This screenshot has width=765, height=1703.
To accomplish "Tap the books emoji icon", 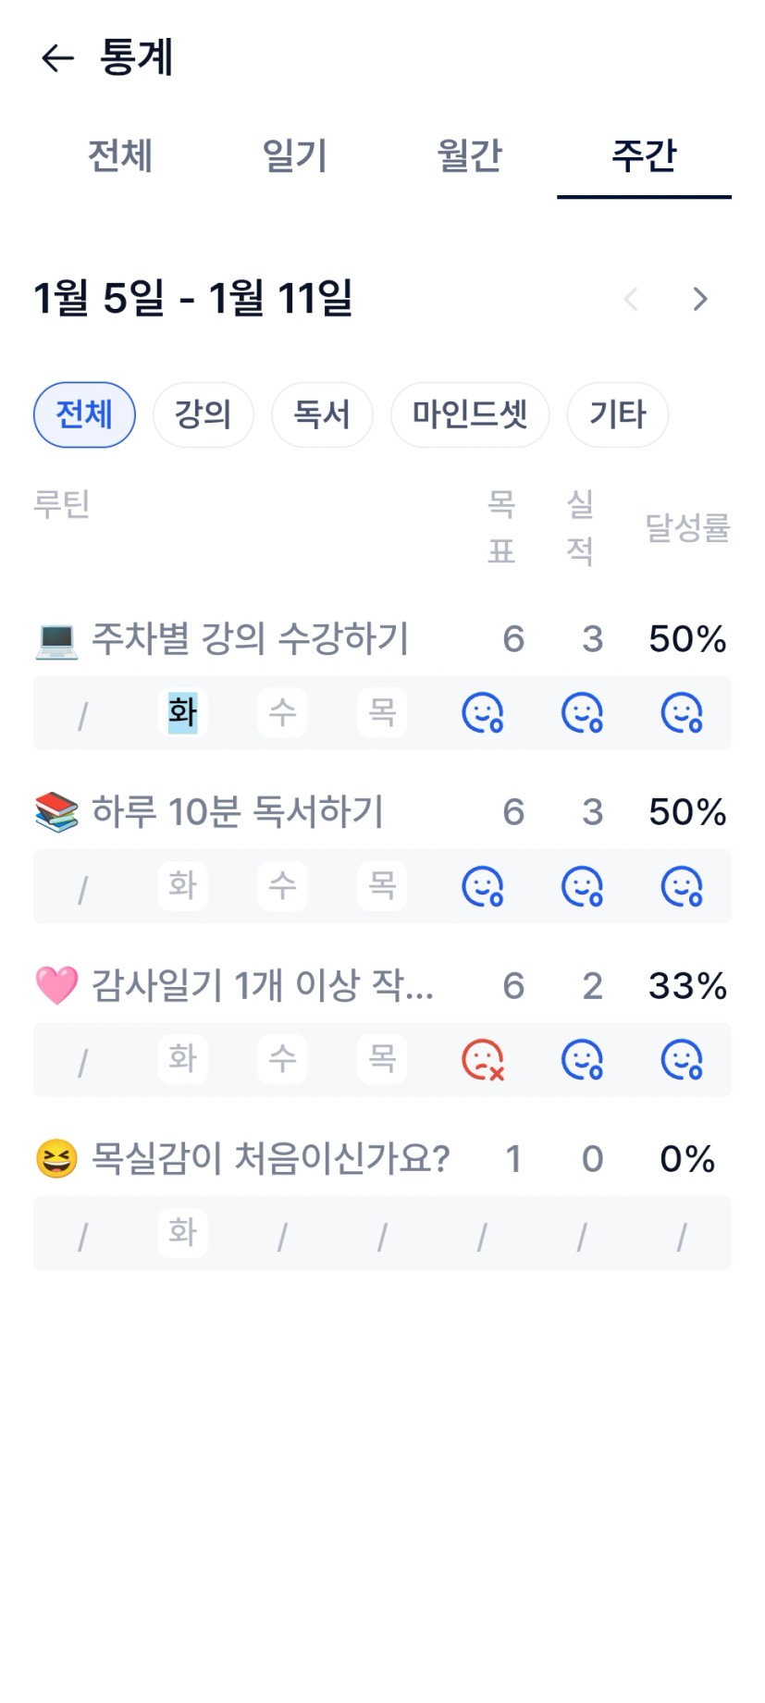I will tap(56, 812).
